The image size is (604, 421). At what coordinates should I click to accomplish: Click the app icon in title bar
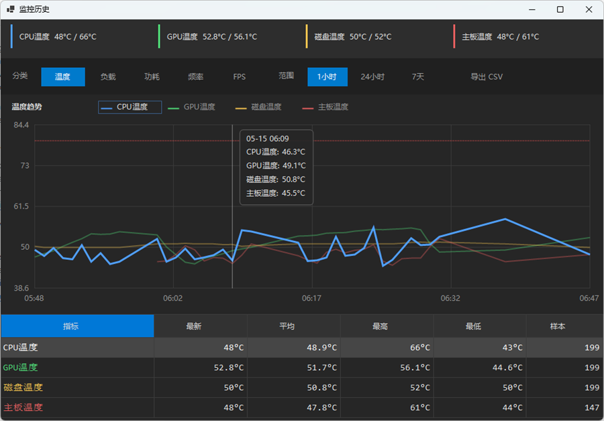[10, 9]
